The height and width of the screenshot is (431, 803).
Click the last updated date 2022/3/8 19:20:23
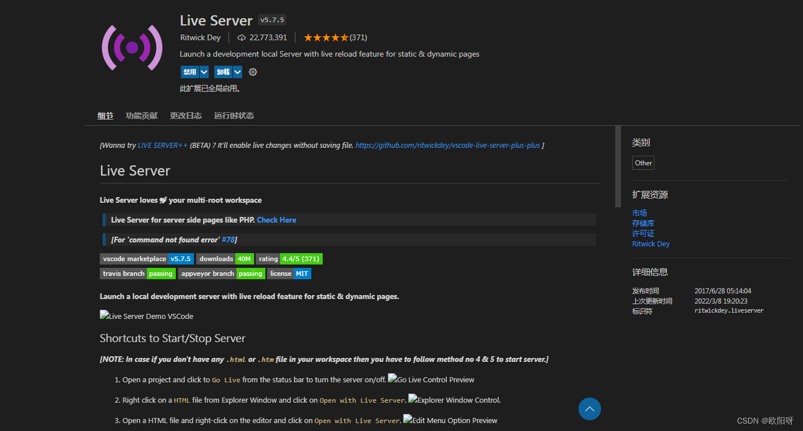pyautogui.click(x=721, y=301)
